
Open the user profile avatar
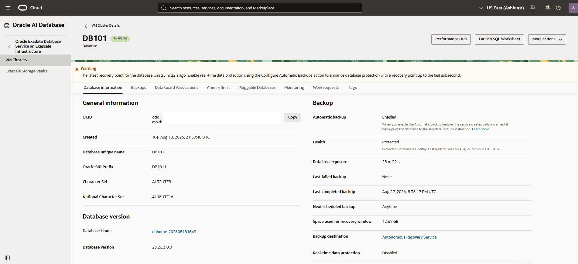573,8
